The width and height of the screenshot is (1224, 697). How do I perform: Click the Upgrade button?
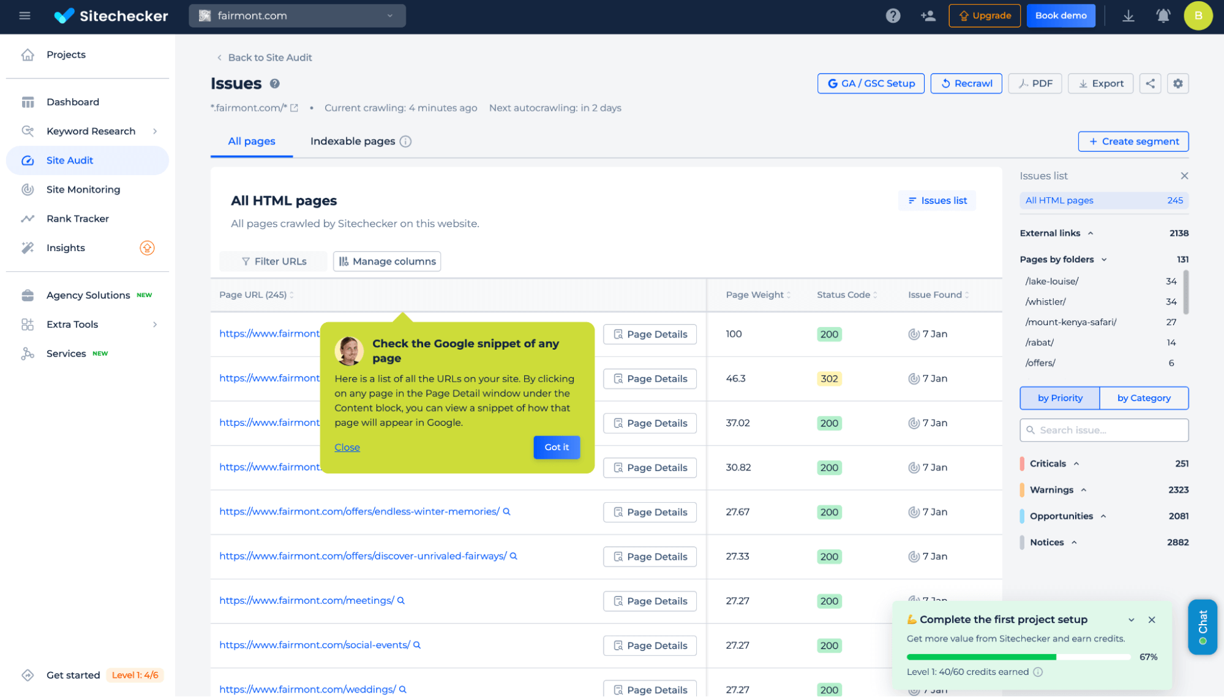click(984, 16)
